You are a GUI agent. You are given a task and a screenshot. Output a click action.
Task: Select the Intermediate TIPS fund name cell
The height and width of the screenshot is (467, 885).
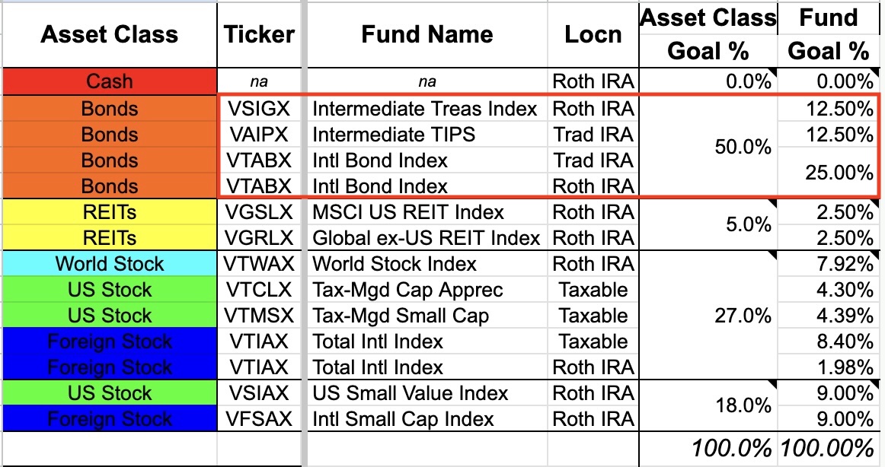427,134
